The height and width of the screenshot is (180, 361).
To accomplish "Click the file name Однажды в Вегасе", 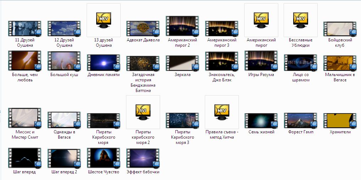I will (x=64, y=135).
